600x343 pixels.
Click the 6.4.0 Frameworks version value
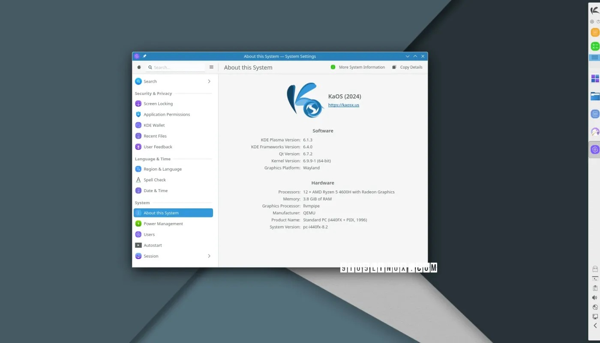click(308, 147)
